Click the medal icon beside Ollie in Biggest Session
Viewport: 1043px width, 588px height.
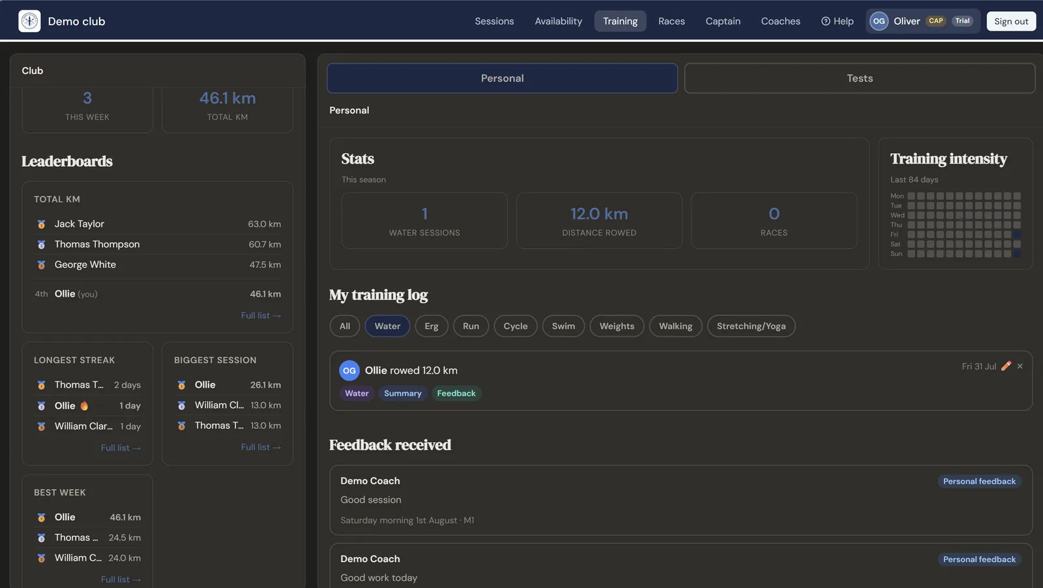(181, 385)
